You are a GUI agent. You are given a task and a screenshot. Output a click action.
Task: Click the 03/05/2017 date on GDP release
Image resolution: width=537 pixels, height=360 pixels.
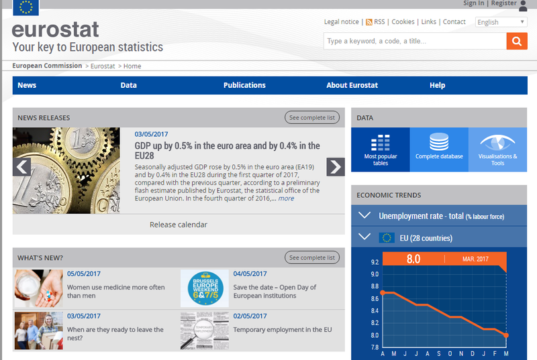click(x=151, y=134)
